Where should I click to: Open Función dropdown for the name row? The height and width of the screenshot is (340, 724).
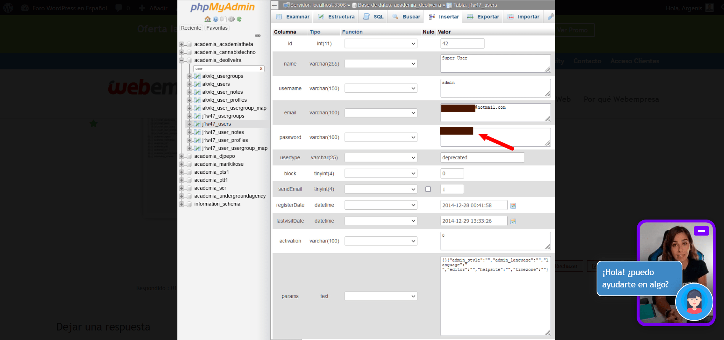pos(381,64)
